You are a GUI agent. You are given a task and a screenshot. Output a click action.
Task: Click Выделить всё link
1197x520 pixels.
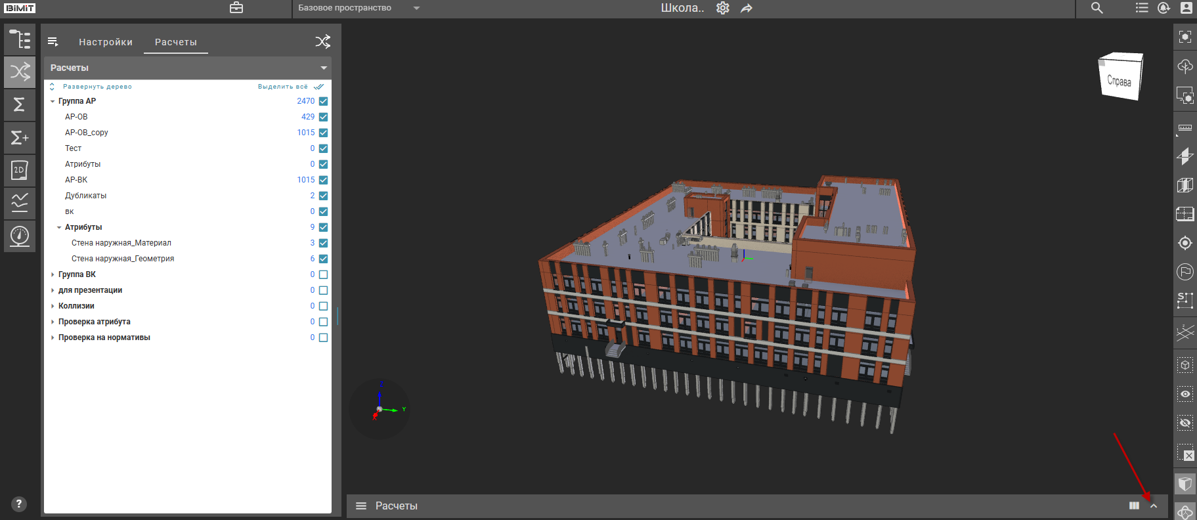coord(283,87)
